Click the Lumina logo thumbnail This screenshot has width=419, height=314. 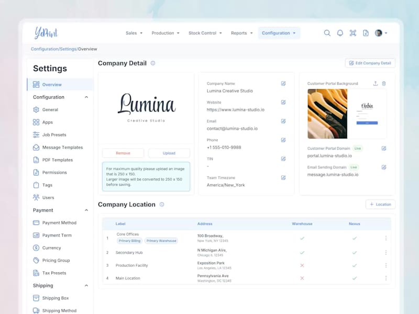[x=147, y=105]
